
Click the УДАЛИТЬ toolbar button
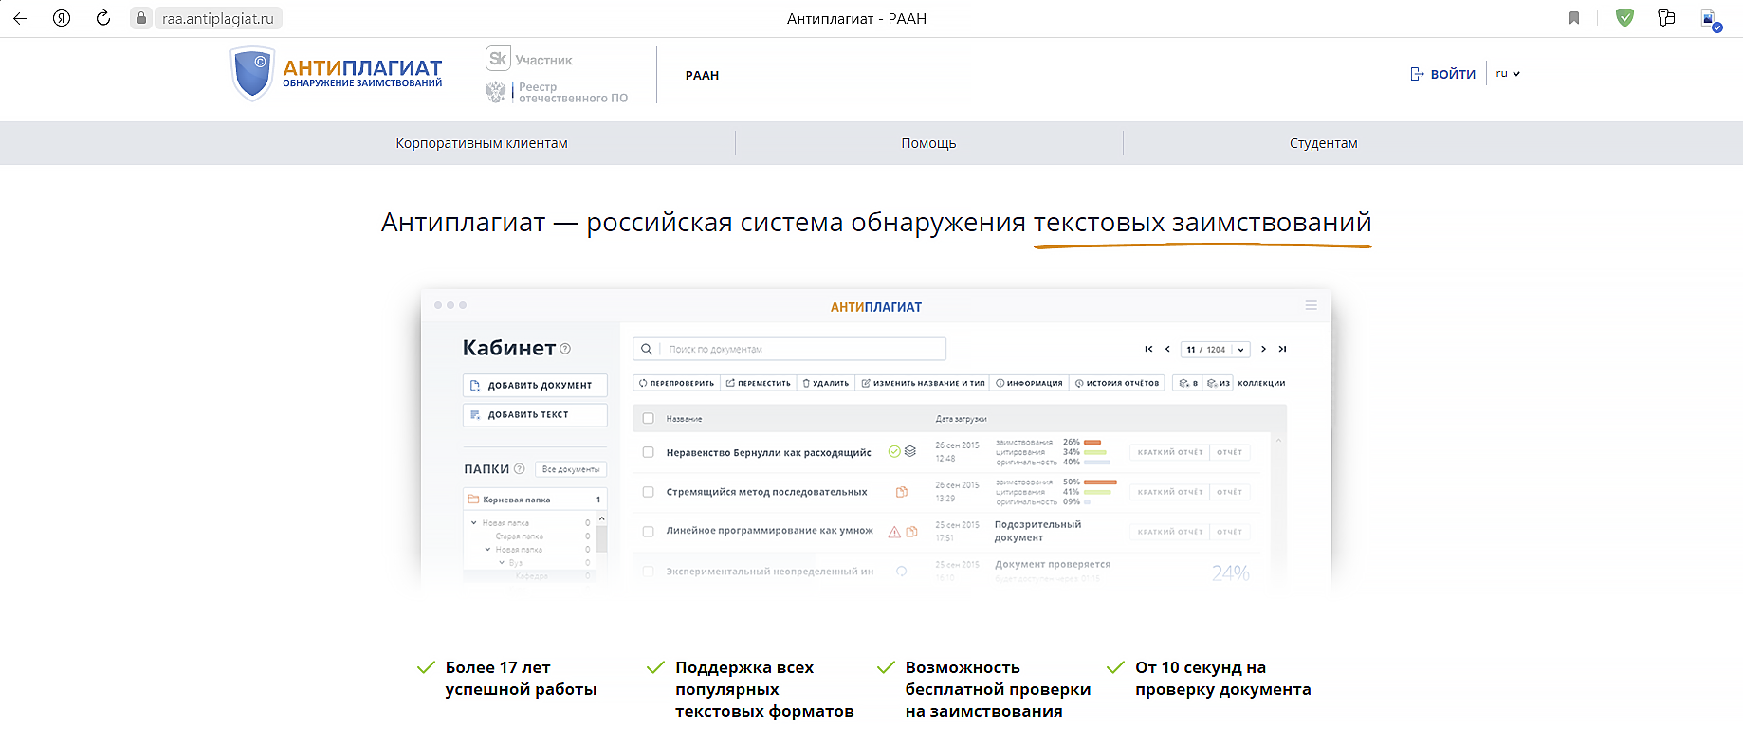click(825, 383)
